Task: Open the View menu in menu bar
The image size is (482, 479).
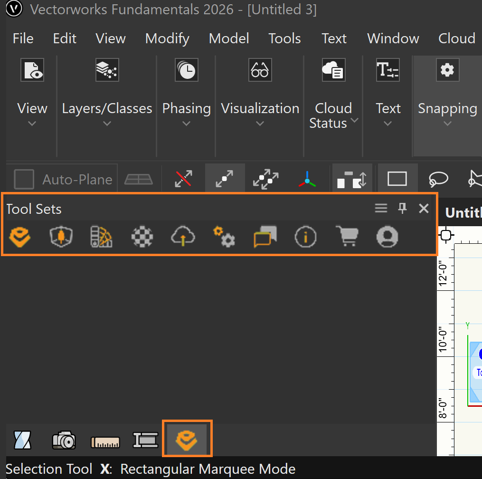Action: [x=111, y=39]
